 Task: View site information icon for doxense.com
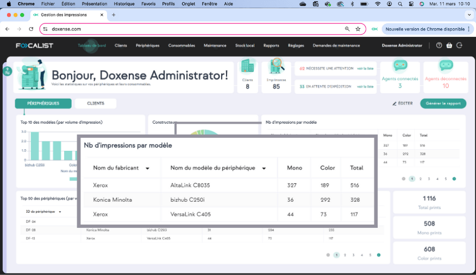pyautogui.click(x=45, y=29)
